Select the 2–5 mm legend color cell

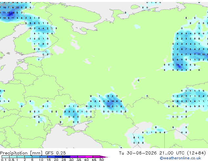click(28, 157)
